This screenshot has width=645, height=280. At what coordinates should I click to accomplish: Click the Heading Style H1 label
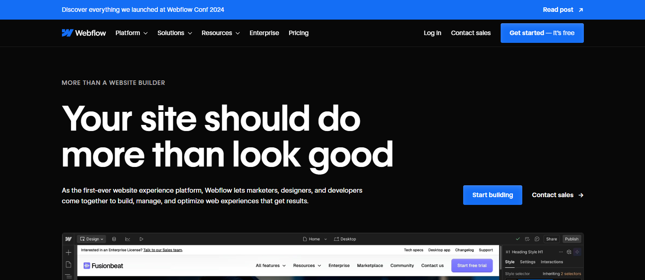[527, 252]
